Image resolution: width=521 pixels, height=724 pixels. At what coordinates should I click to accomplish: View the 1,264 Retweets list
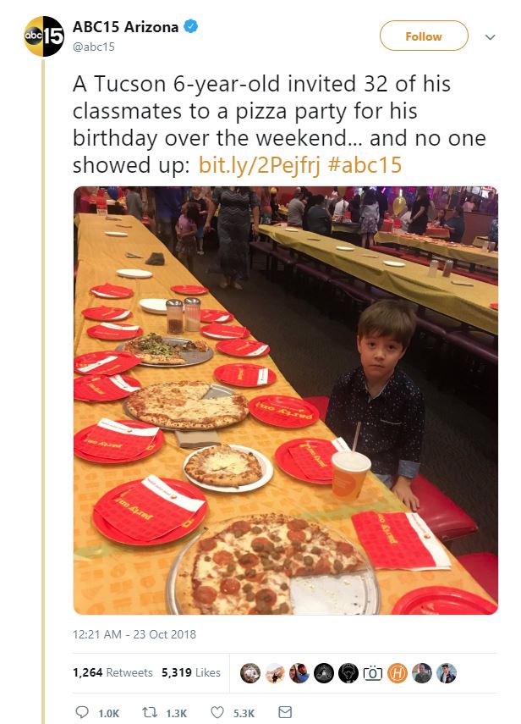click(x=112, y=672)
